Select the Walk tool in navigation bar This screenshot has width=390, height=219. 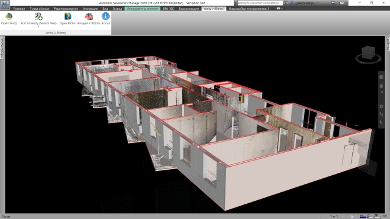point(381,114)
